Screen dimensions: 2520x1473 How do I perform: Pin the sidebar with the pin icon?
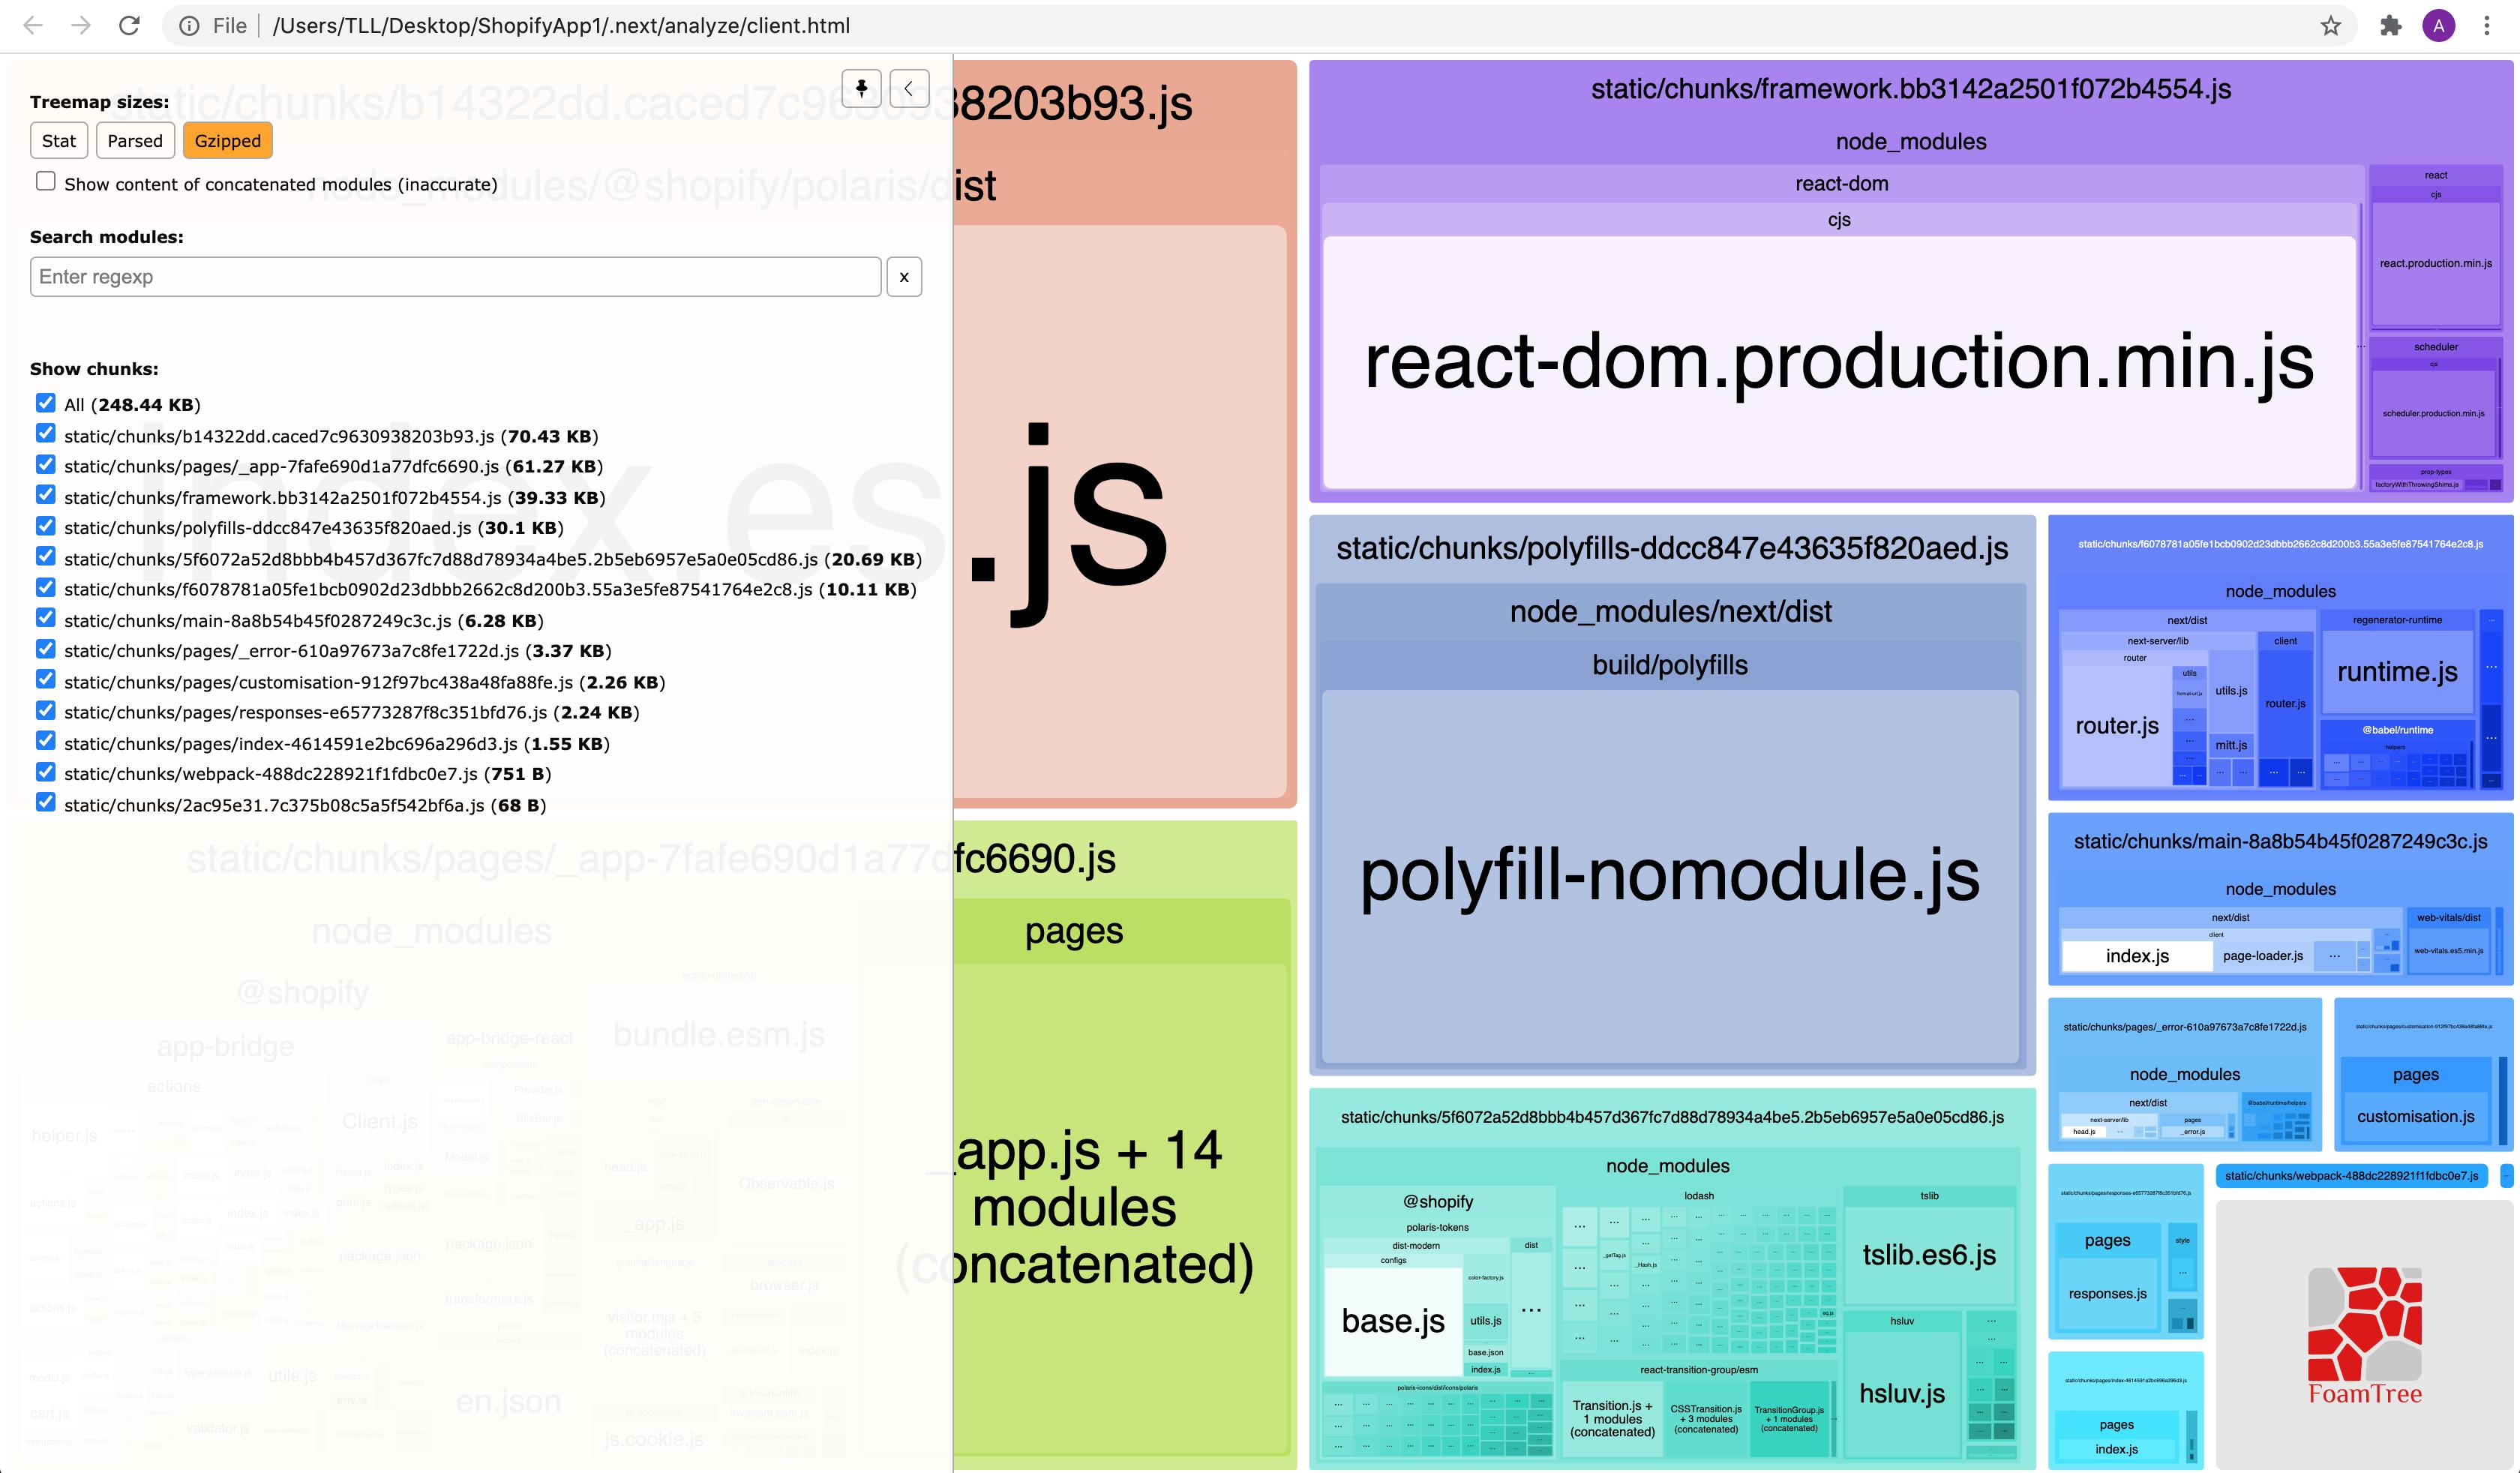click(861, 88)
